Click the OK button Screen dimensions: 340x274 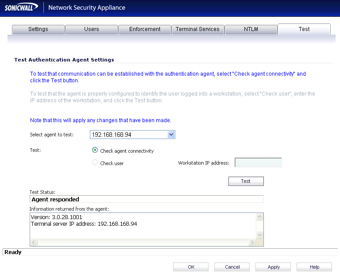pos(191,267)
